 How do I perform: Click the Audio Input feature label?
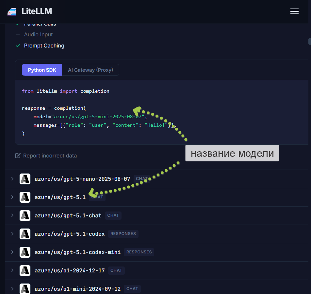pos(38,35)
